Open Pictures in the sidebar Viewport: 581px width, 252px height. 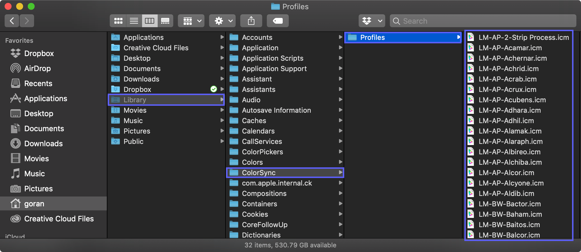53,189
